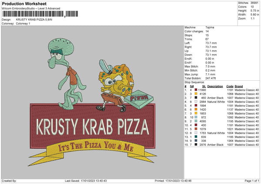261x184 pixels.
Task: Select the Natural White swatch with 2984 stitches
Action: point(196,102)
